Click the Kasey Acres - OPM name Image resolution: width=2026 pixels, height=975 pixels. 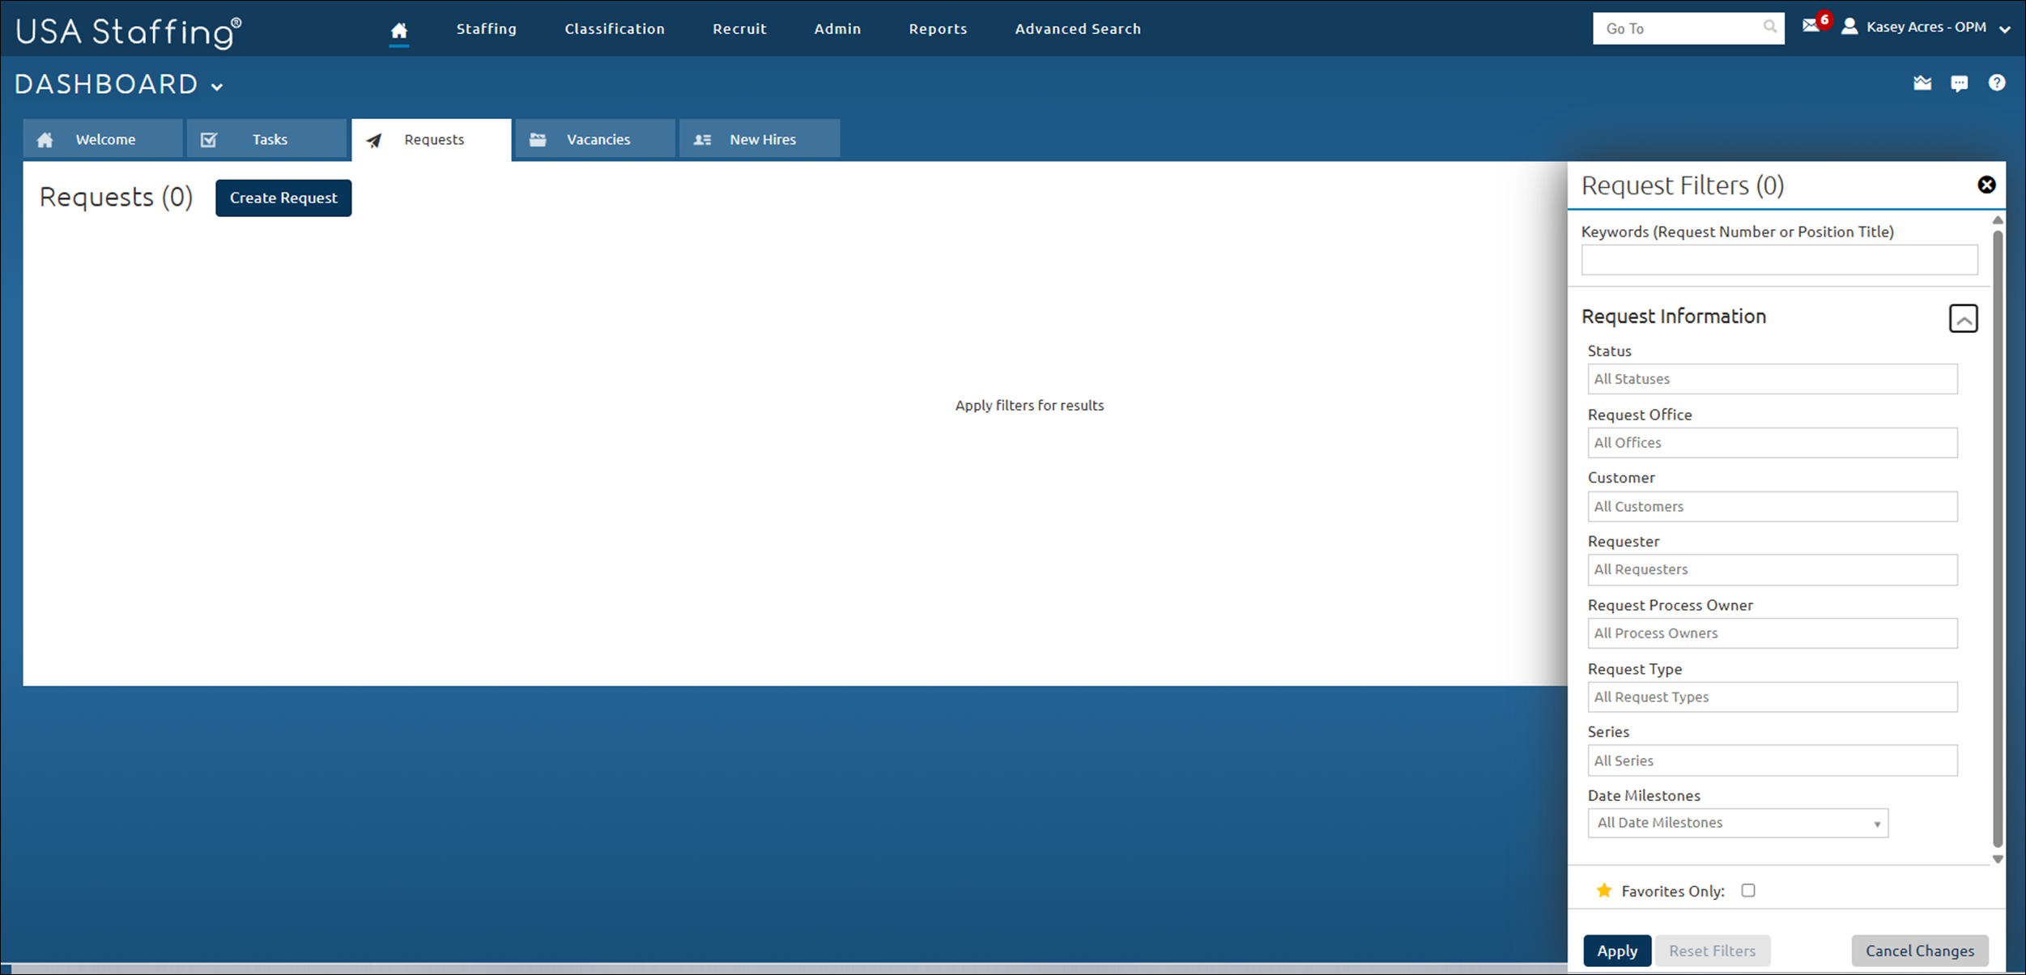(x=1926, y=28)
